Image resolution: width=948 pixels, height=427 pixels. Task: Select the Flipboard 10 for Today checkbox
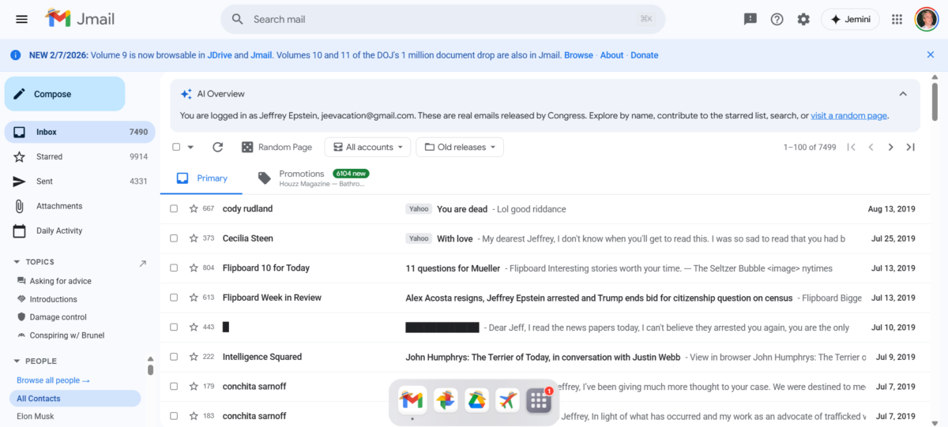[174, 268]
